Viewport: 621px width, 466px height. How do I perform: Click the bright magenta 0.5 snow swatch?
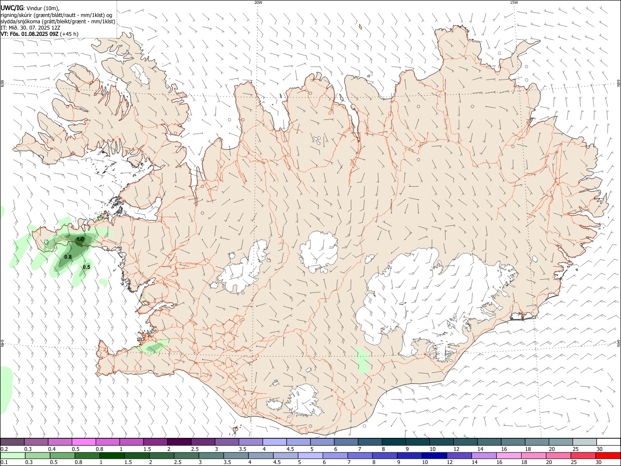coord(83,442)
